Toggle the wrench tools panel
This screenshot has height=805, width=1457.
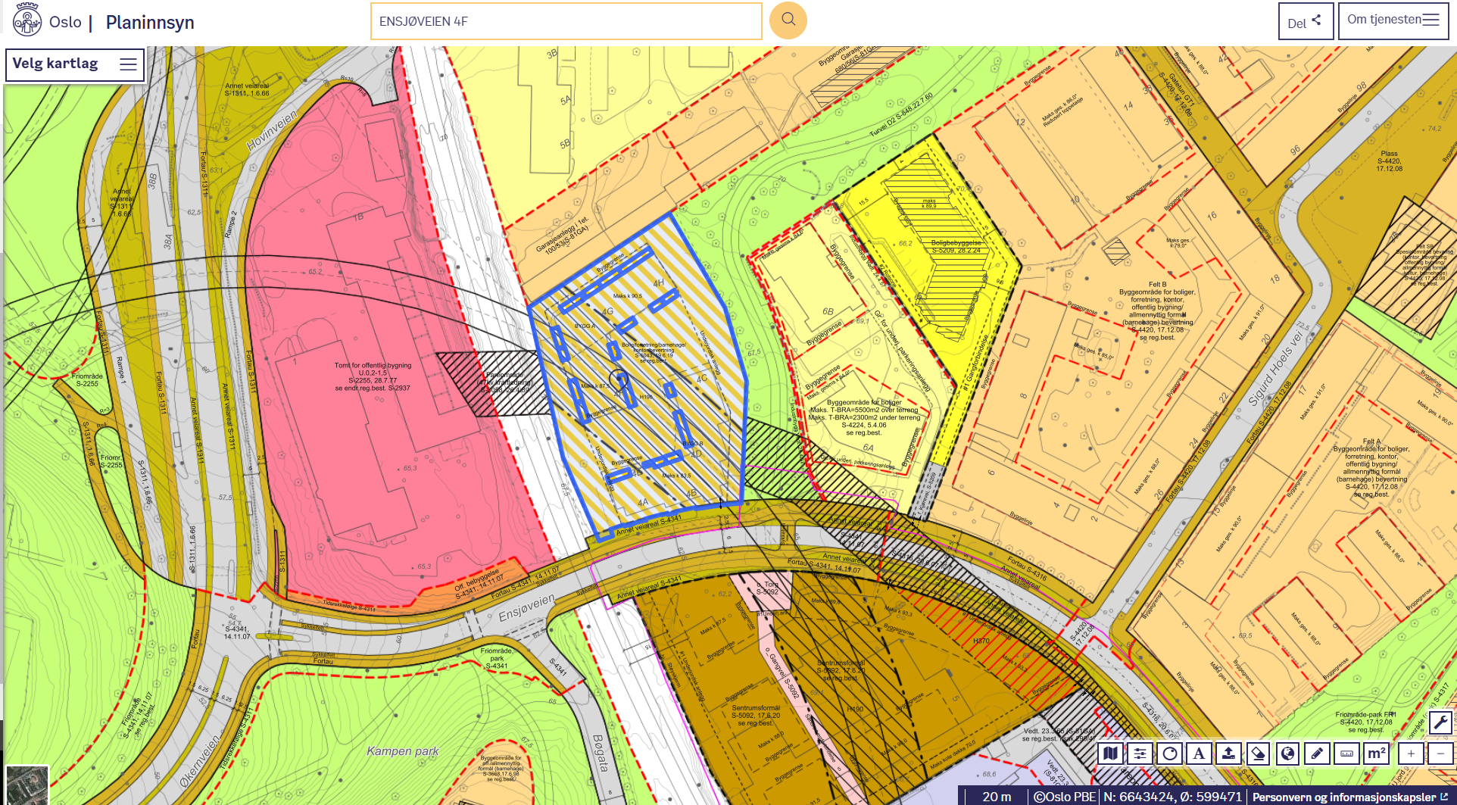coord(1440,722)
